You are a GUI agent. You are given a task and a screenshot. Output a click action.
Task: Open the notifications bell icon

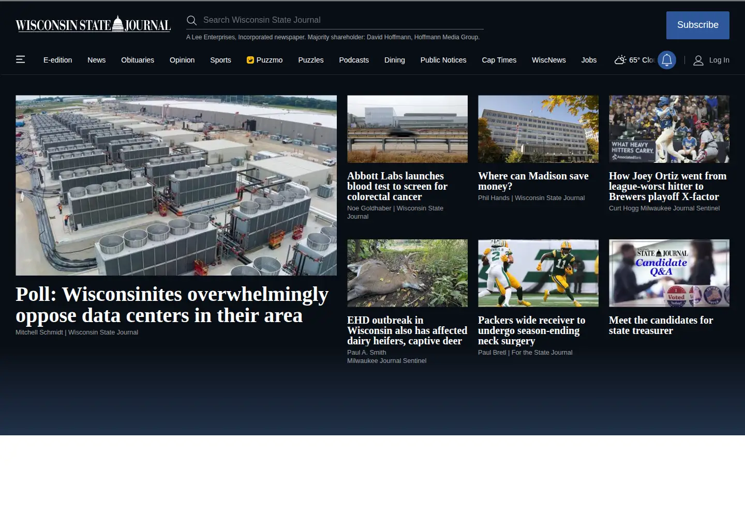(667, 60)
